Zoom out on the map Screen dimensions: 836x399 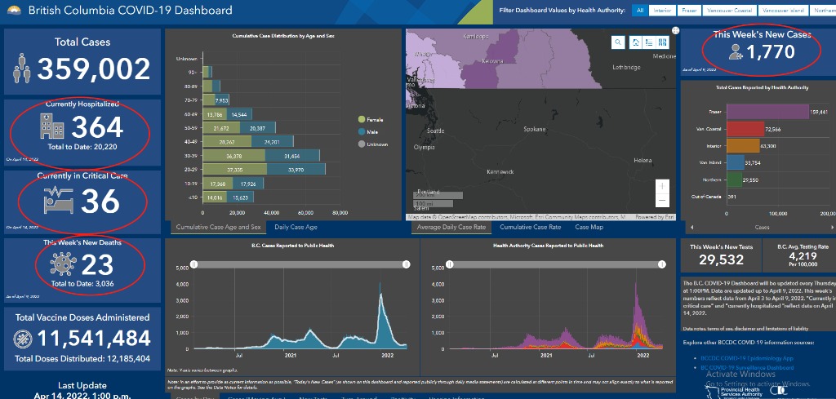point(662,200)
